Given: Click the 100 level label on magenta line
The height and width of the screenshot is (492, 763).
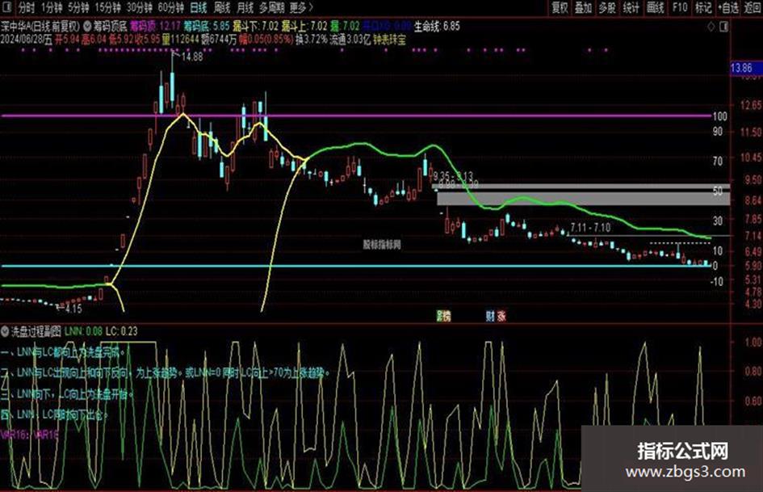Looking at the screenshot, I should (719, 116).
